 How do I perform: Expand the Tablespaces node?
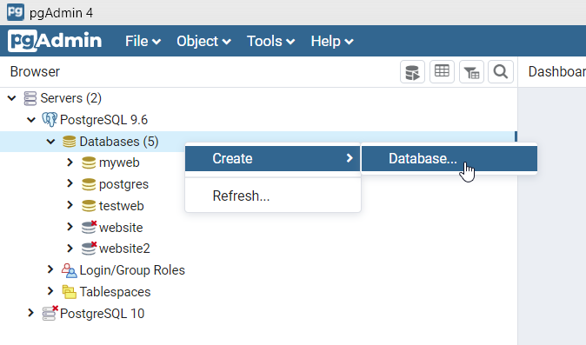[x=50, y=291]
